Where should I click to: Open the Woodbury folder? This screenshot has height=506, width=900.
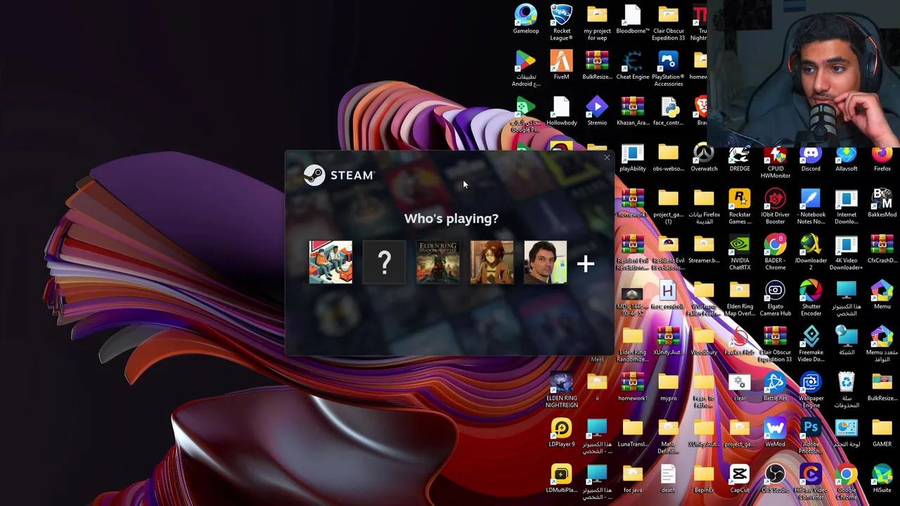pyautogui.click(x=704, y=342)
